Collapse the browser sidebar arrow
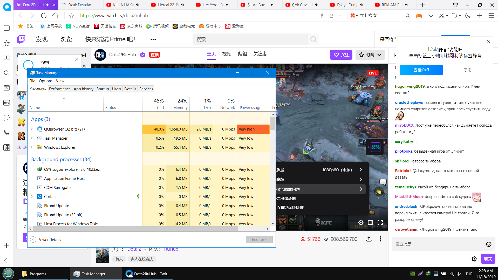 pyautogui.click(x=6, y=260)
